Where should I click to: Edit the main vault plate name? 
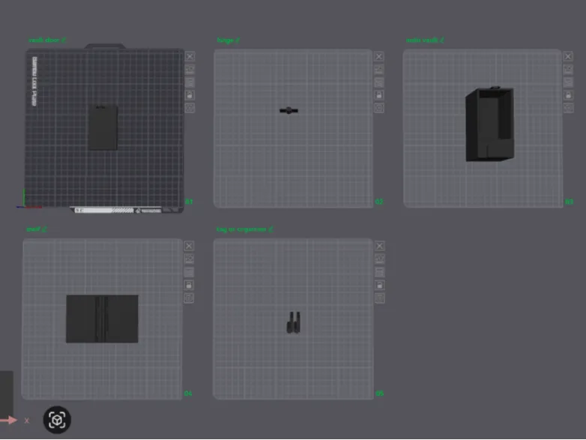coord(442,40)
